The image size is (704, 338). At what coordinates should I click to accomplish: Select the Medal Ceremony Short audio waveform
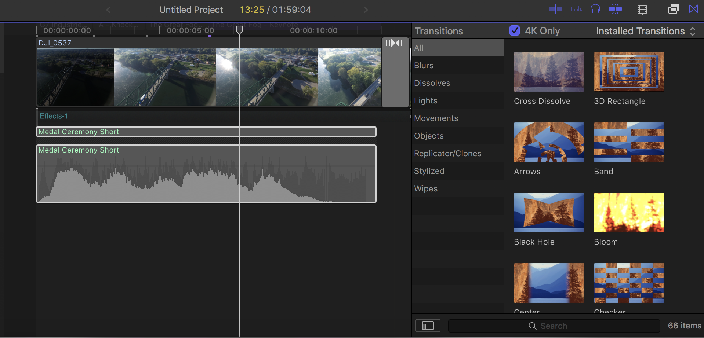pyautogui.click(x=206, y=174)
